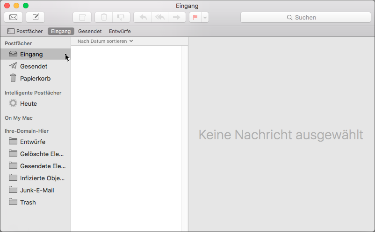Image resolution: width=375 pixels, height=232 pixels.
Task: Open the flag color dropdown arrow
Action: click(205, 17)
